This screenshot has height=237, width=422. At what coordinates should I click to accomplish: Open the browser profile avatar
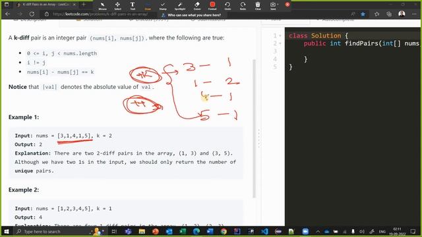[x=402, y=14]
